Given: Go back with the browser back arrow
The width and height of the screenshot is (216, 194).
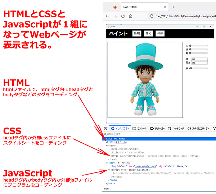Looking at the screenshot, I should [107, 16].
